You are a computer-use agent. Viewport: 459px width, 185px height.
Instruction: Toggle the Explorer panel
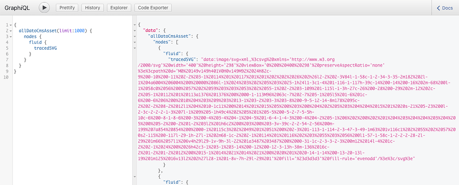point(118,8)
